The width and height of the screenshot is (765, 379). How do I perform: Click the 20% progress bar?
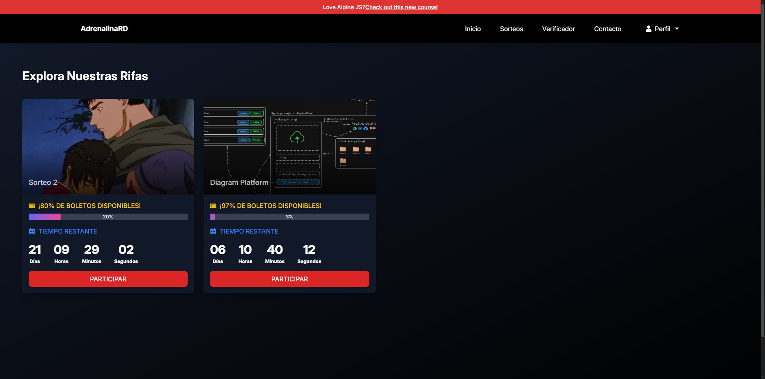108,217
